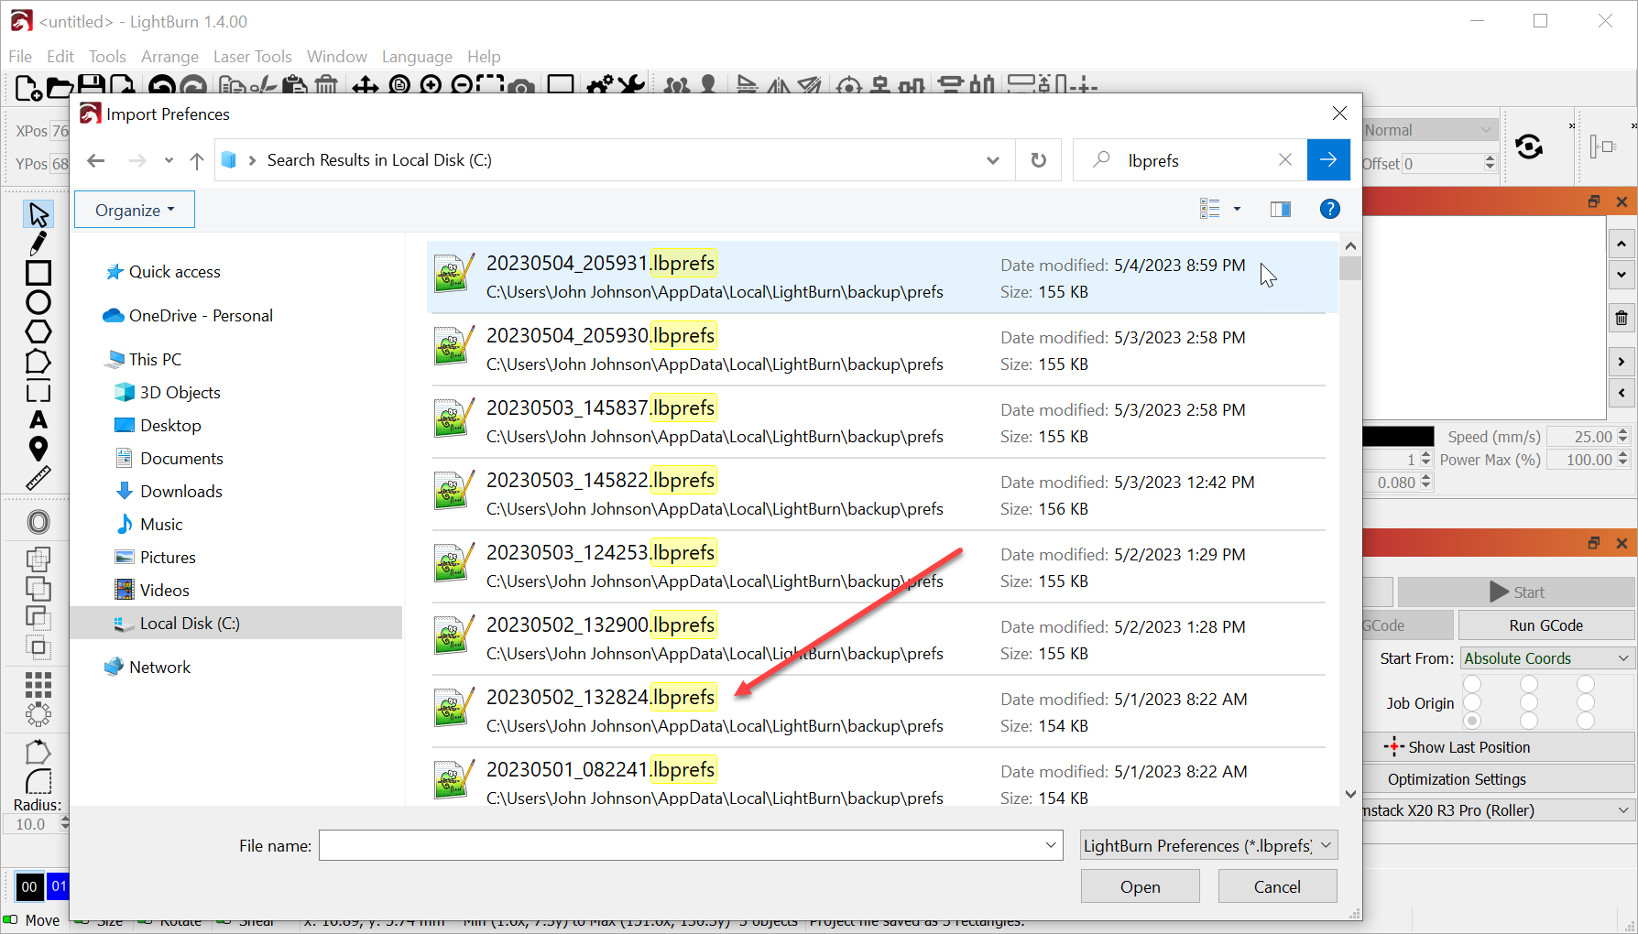
Task: Go back with the dialog's left arrow
Action: click(96, 160)
